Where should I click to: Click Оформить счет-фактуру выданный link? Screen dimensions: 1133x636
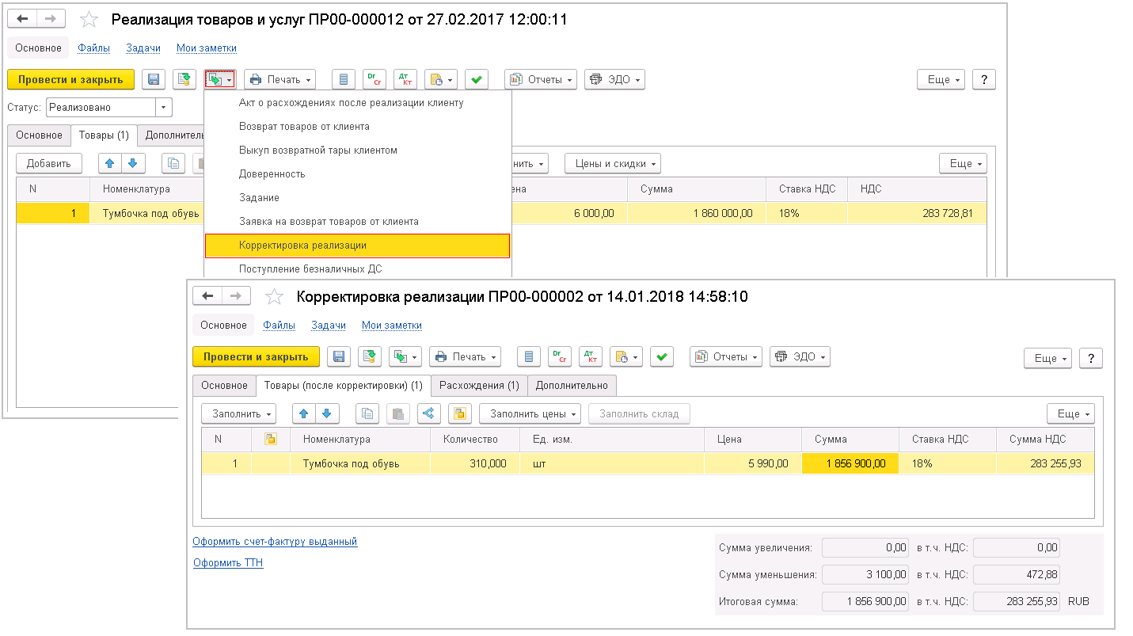(x=275, y=542)
